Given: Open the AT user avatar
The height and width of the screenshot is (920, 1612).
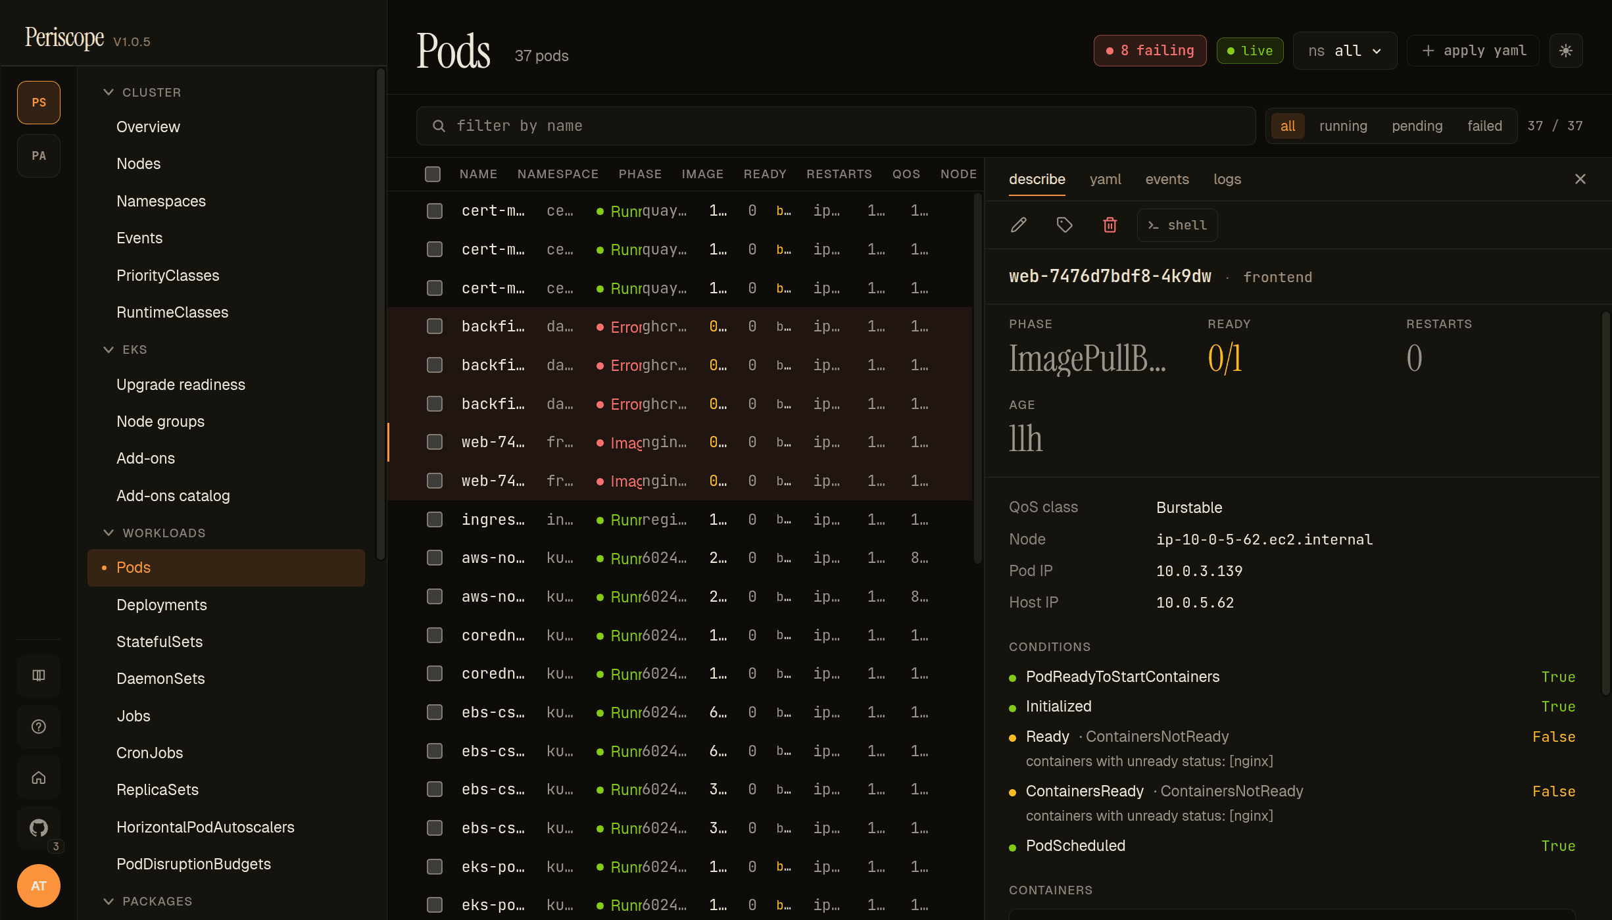Looking at the screenshot, I should [x=39, y=885].
